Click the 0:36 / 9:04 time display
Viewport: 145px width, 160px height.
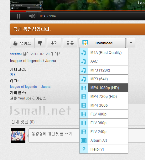pos(48,16)
